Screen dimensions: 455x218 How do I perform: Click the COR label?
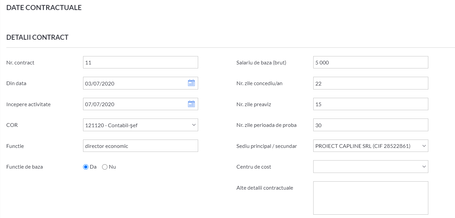click(x=12, y=125)
